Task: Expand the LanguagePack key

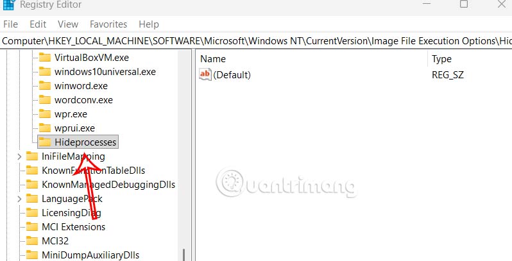Action: click(19, 199)
